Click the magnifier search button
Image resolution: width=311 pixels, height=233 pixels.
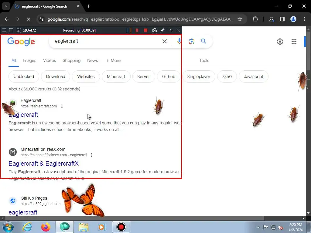203,41
